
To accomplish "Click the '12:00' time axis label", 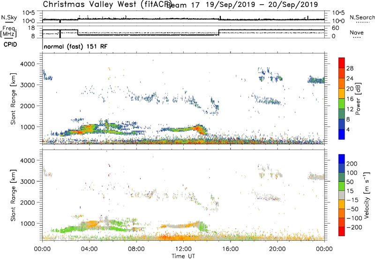I will [183, 249].
